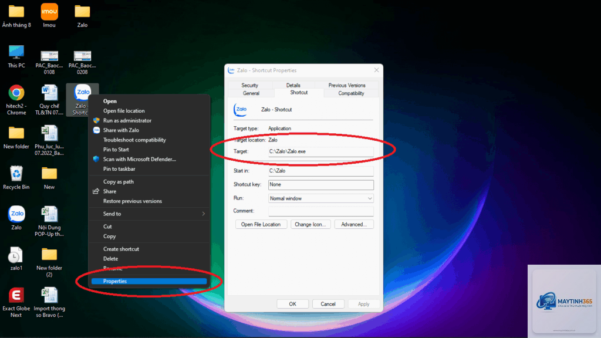The height and width of the screenshot is (338, 601).
Task: Click Cancel in the Properties dialog
Action: pos(328,304)
